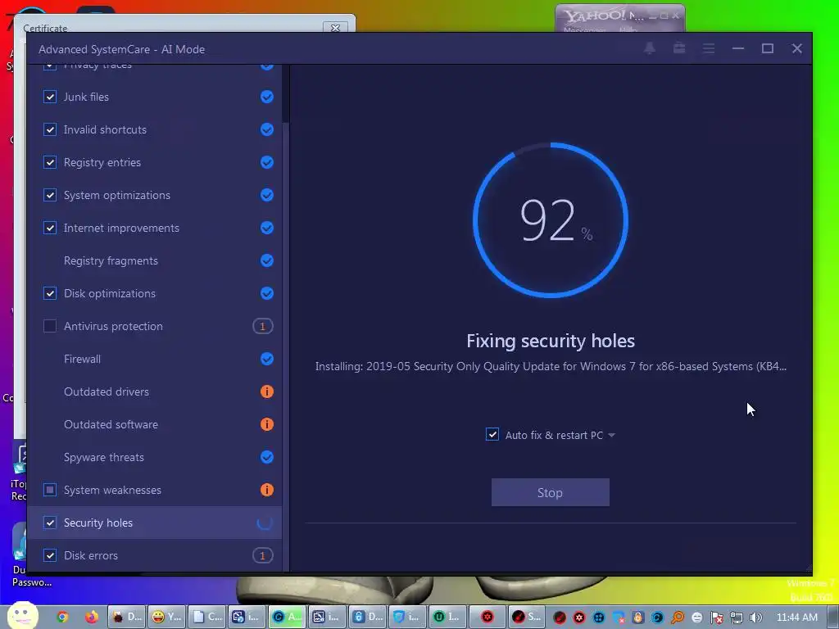Select the Outdated software row label

point(111,424)
